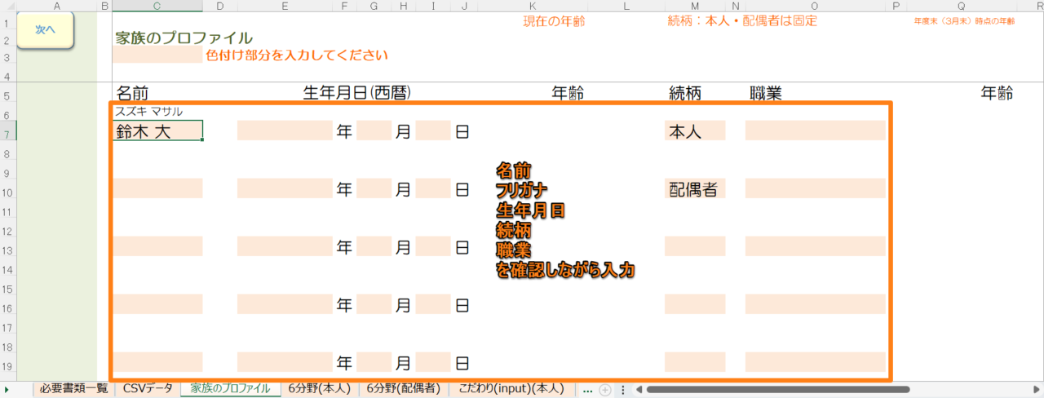The width and height of the screenshot is (1044, 398).
Task: Switch to the CSVデータ sheet tab
Action: pyautogui.click(x=148, y=389)
